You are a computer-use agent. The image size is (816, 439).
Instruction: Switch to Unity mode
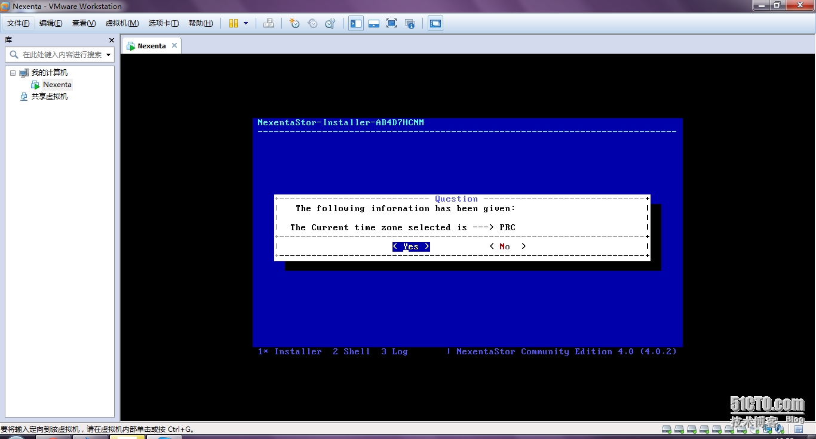[410, 23]
